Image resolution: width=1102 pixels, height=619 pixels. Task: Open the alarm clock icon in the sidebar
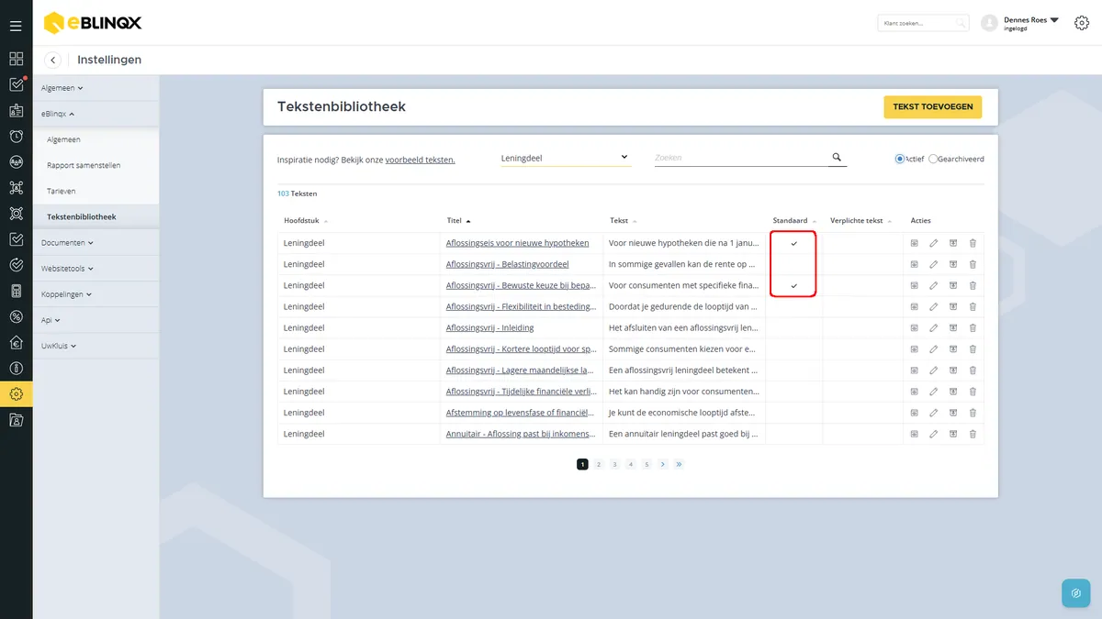click(x=16, y=137)
